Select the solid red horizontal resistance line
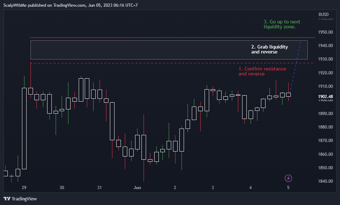 point(173,38)
